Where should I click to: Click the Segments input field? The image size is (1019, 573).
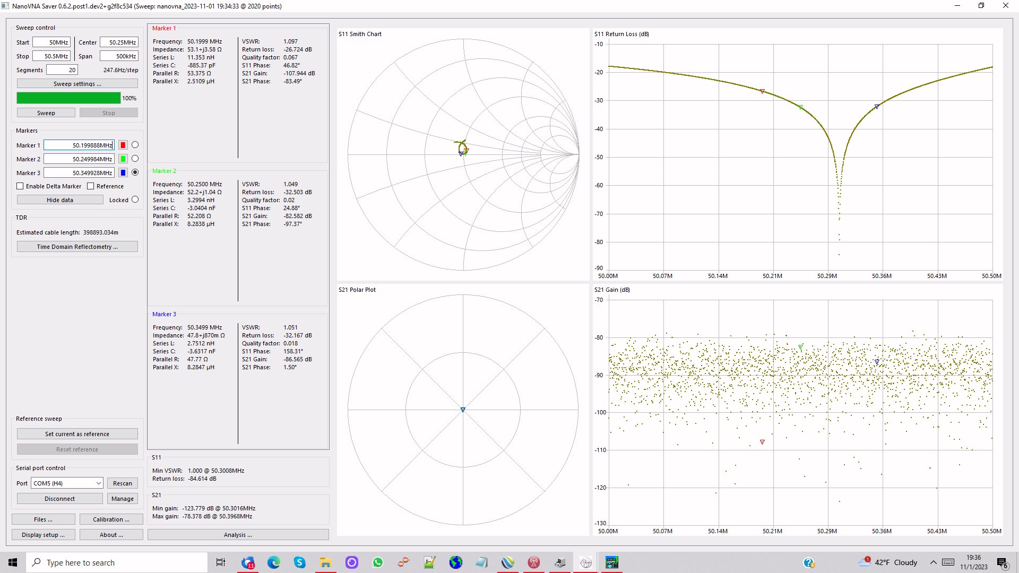62,70
